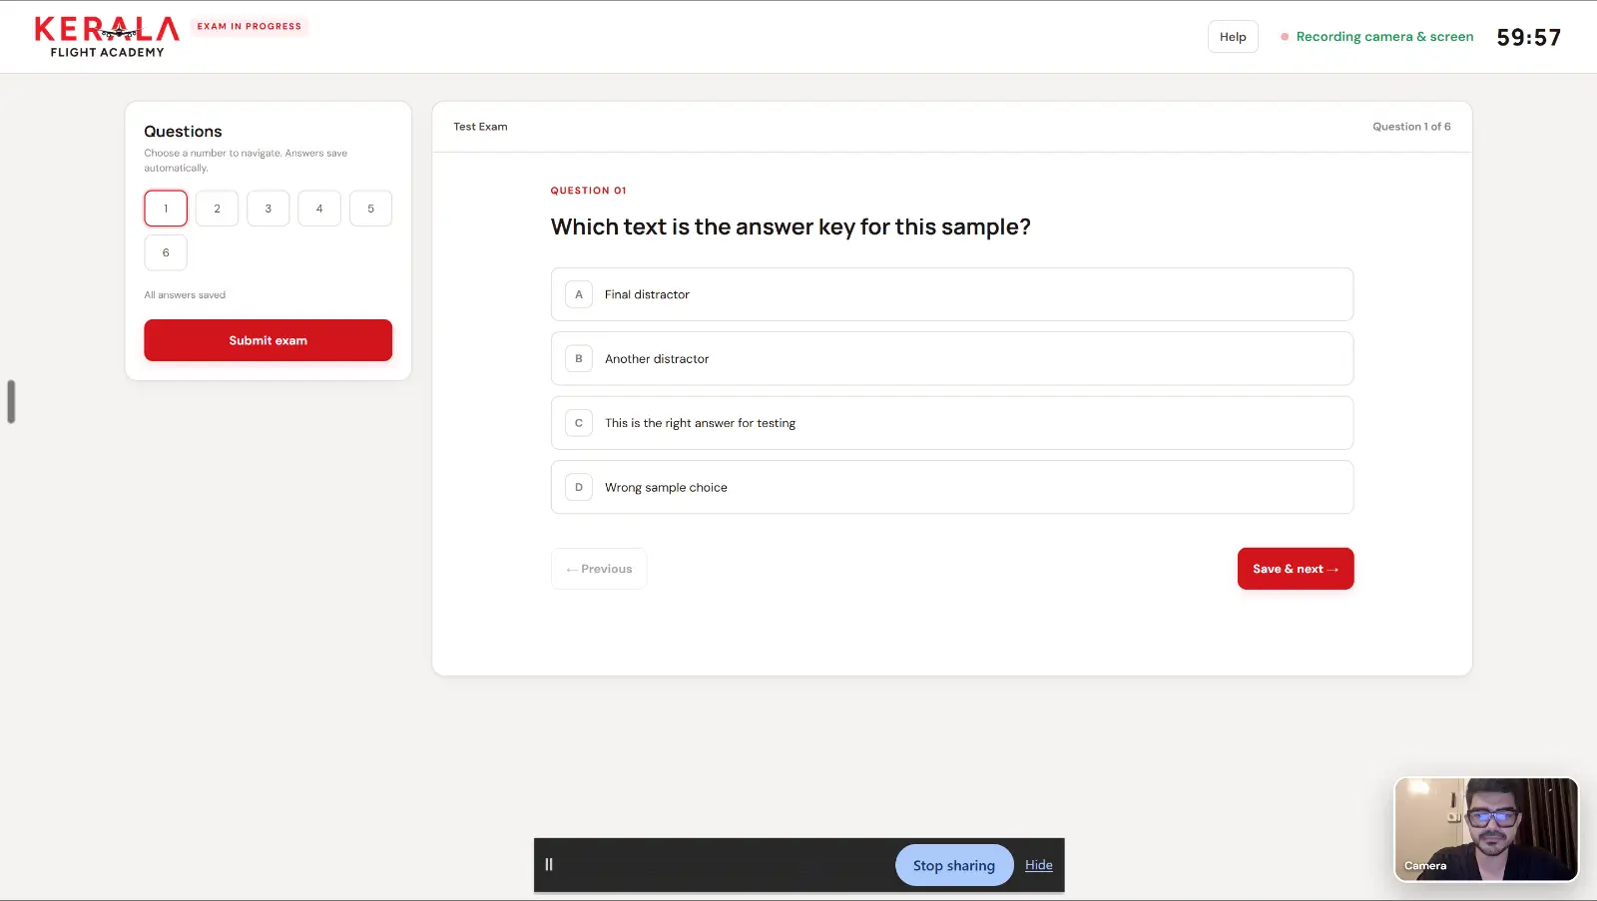Hide the screen sharing bar
Screen dimensions: 1597x901
(x=1039, y=865)
